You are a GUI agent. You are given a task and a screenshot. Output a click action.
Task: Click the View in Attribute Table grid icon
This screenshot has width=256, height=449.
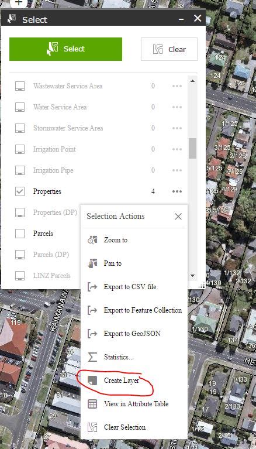(x=92, y=404)
